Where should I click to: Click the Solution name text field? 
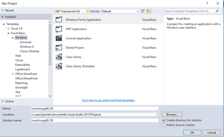pos(95,120)
